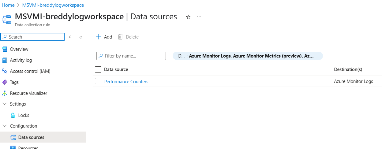Click Add to add a data source
This screenshot has width=382, height=149.
[104, 37]
